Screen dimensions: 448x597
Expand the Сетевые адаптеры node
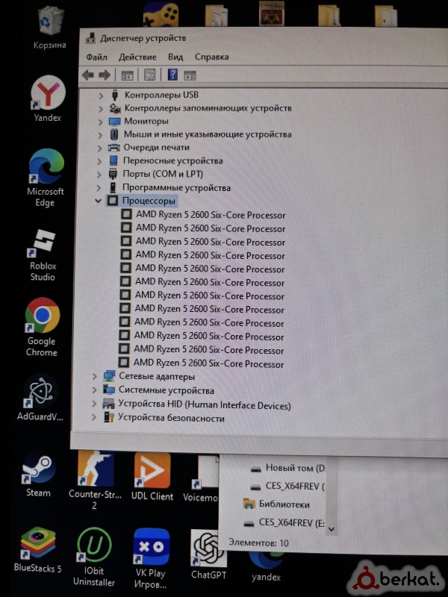94,376
